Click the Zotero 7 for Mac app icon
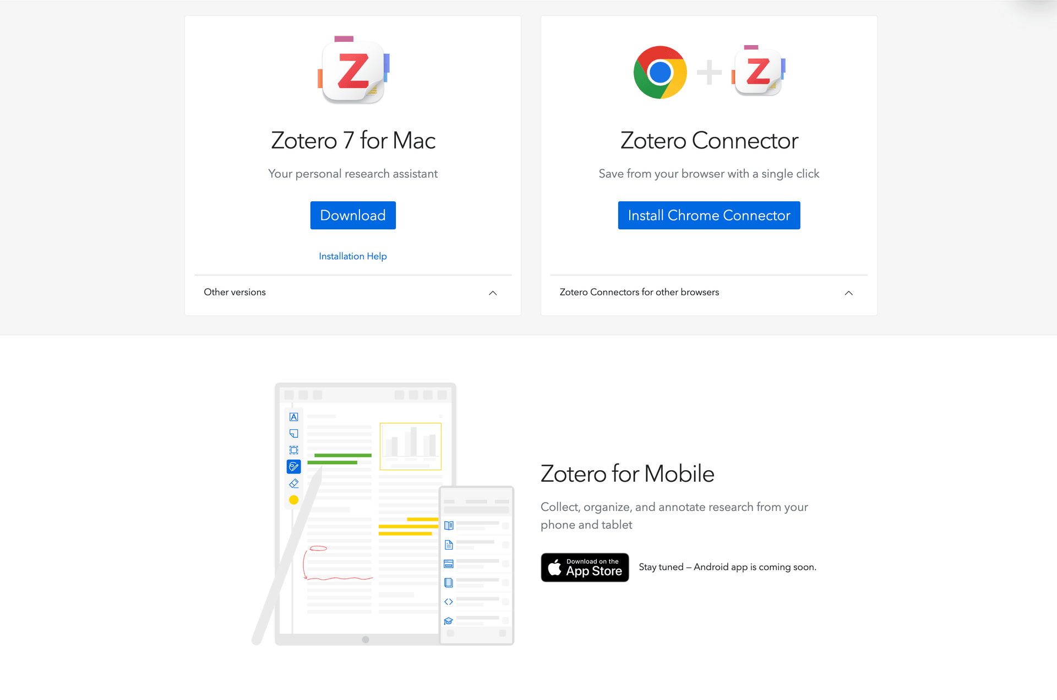The height and width of the screenshot is (700, 1057). pos(352,70)
